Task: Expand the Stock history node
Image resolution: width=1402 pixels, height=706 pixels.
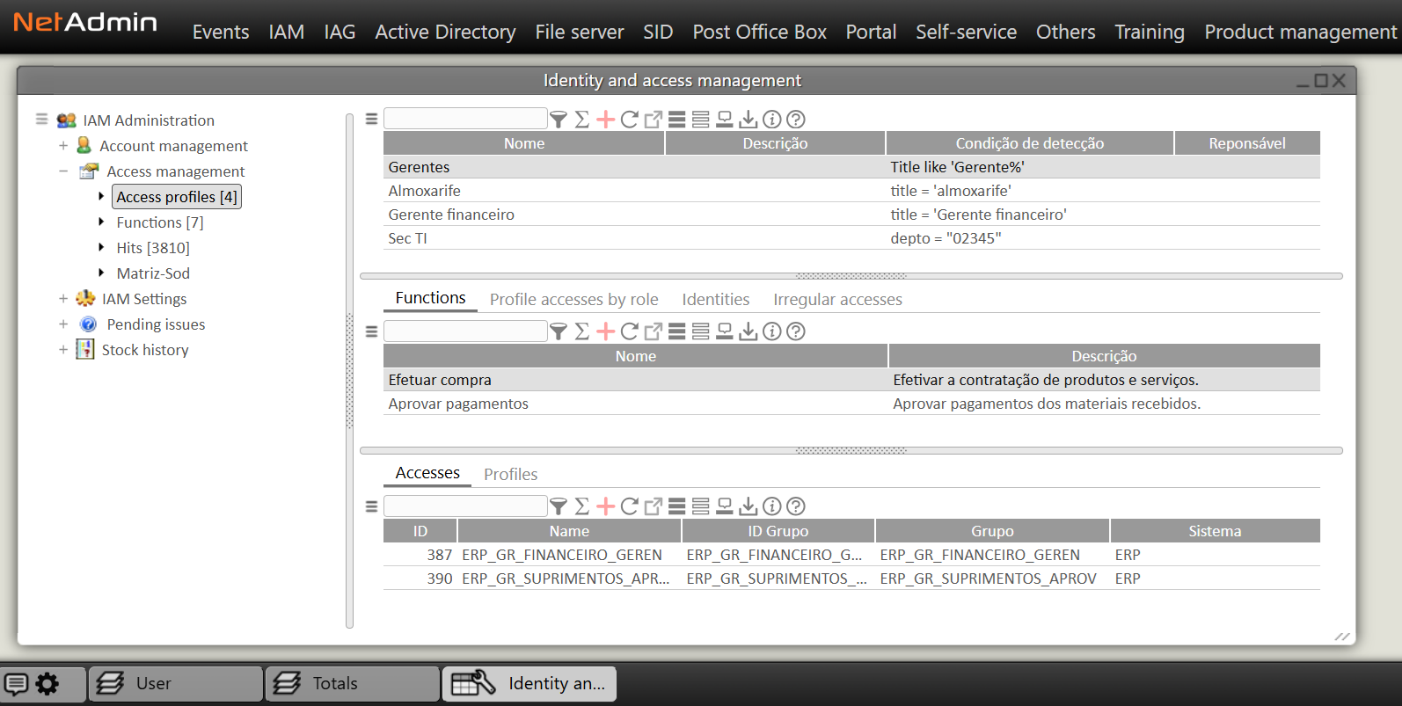Action: pos(63,350)
